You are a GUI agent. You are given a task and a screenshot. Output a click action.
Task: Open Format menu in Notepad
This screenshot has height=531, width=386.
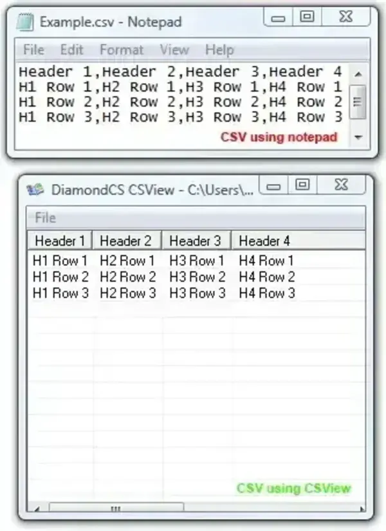click(122, 50)
